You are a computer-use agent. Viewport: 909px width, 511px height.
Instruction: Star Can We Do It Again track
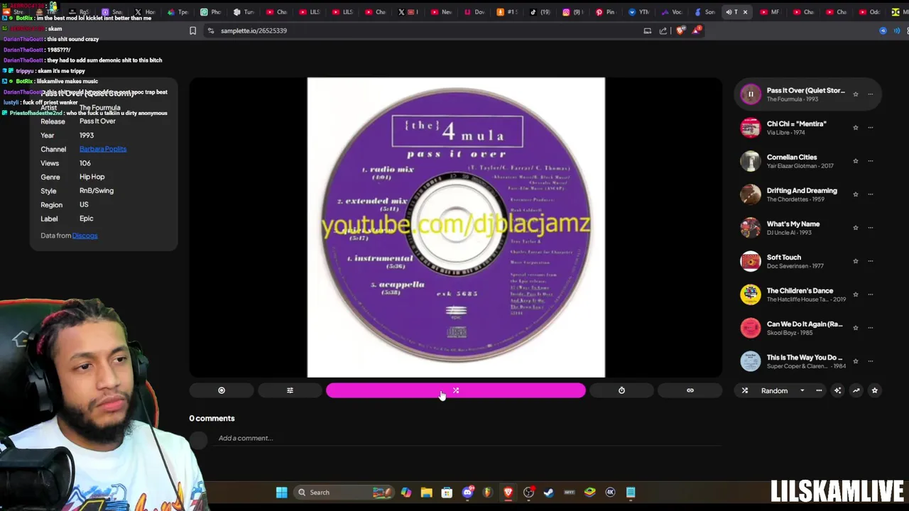(856, 328)
